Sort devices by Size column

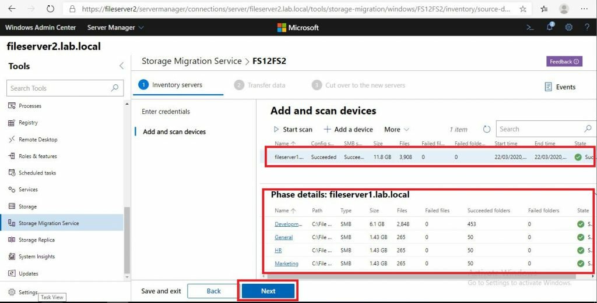pyautogui.click(x=378, y=144)
